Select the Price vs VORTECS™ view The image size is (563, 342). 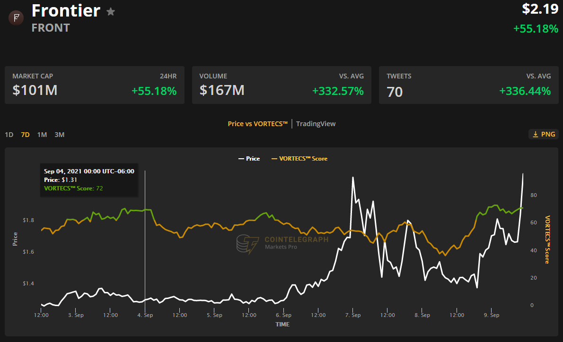tap(258, 124)
